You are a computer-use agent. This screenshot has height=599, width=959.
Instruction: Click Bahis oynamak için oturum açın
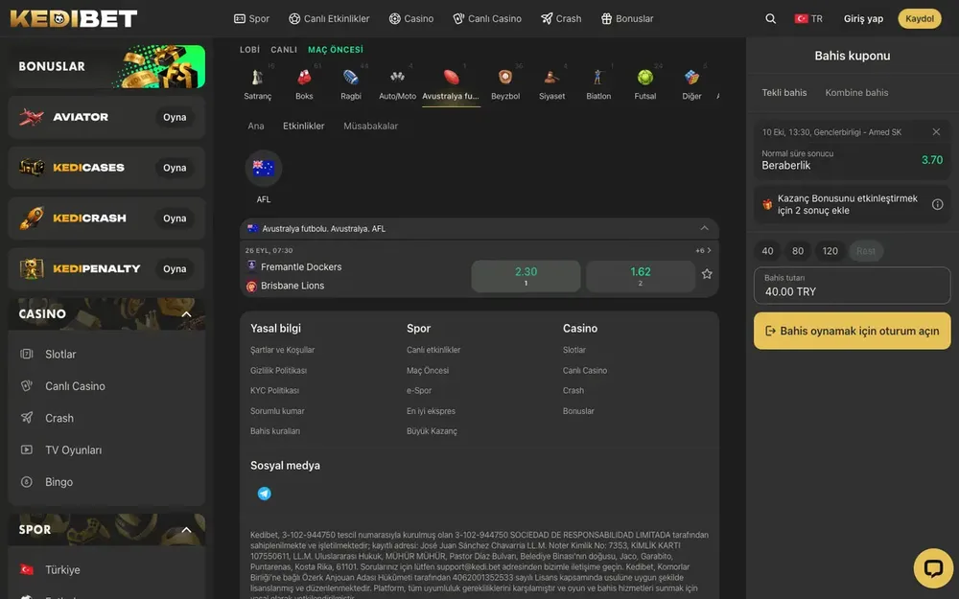[852, 331]
